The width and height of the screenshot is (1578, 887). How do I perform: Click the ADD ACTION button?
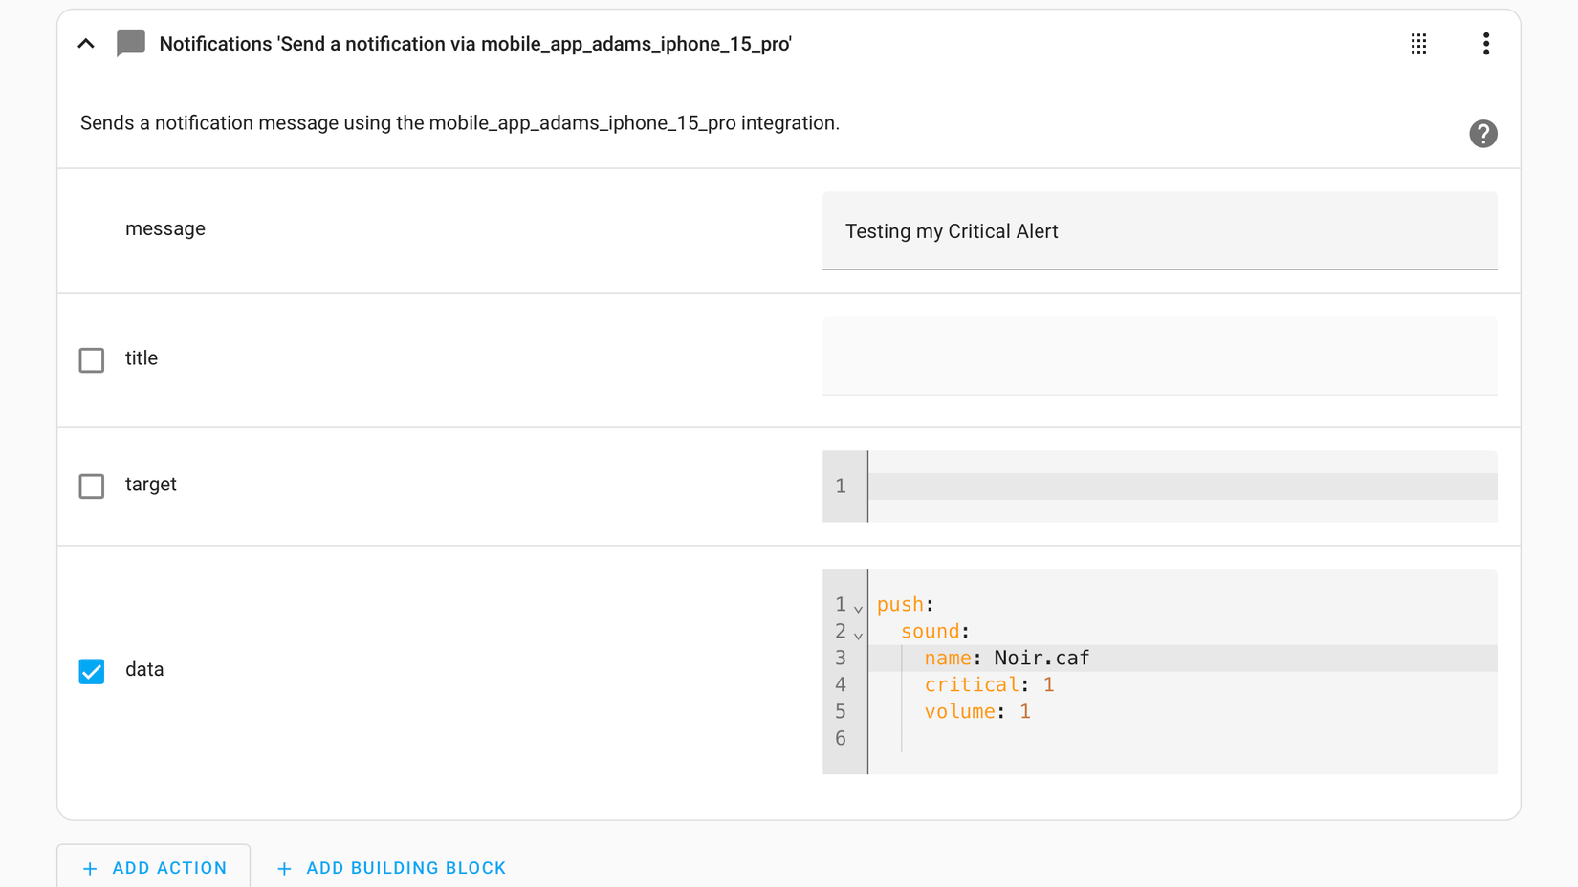[x=153, y=867]
